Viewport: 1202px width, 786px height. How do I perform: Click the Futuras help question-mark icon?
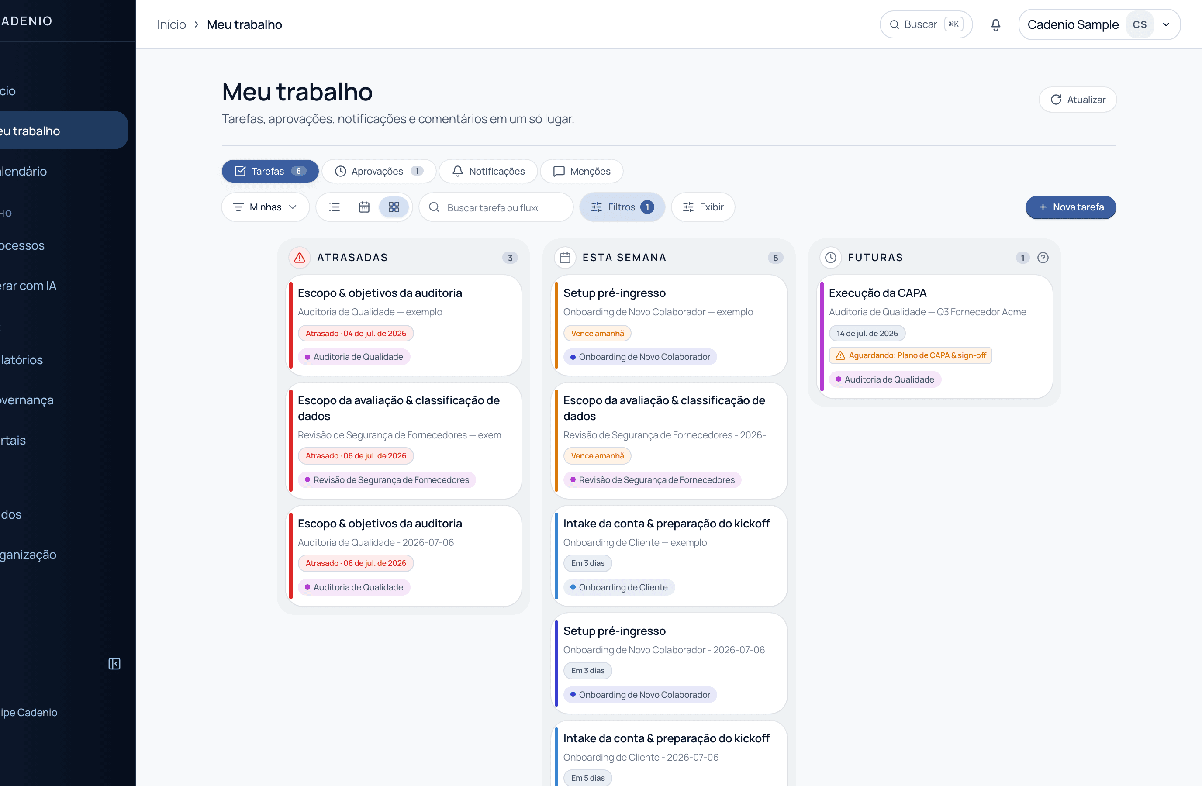(1043, 258)
